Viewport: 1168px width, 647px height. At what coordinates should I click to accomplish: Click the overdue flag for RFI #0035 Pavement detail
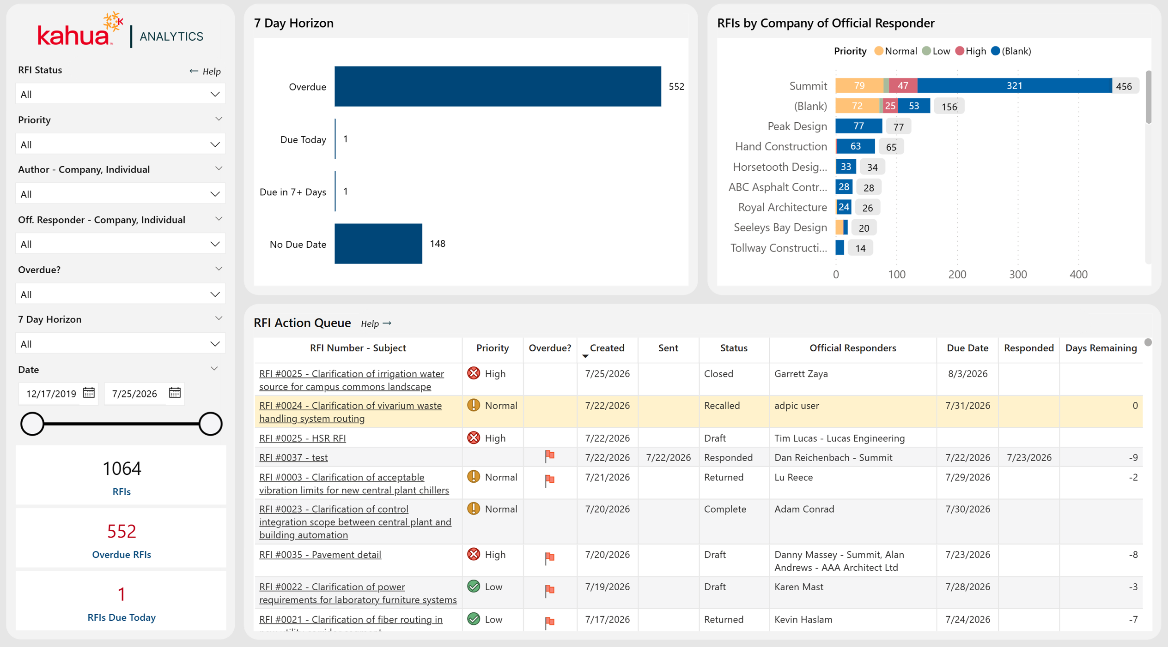click(549, 557)
